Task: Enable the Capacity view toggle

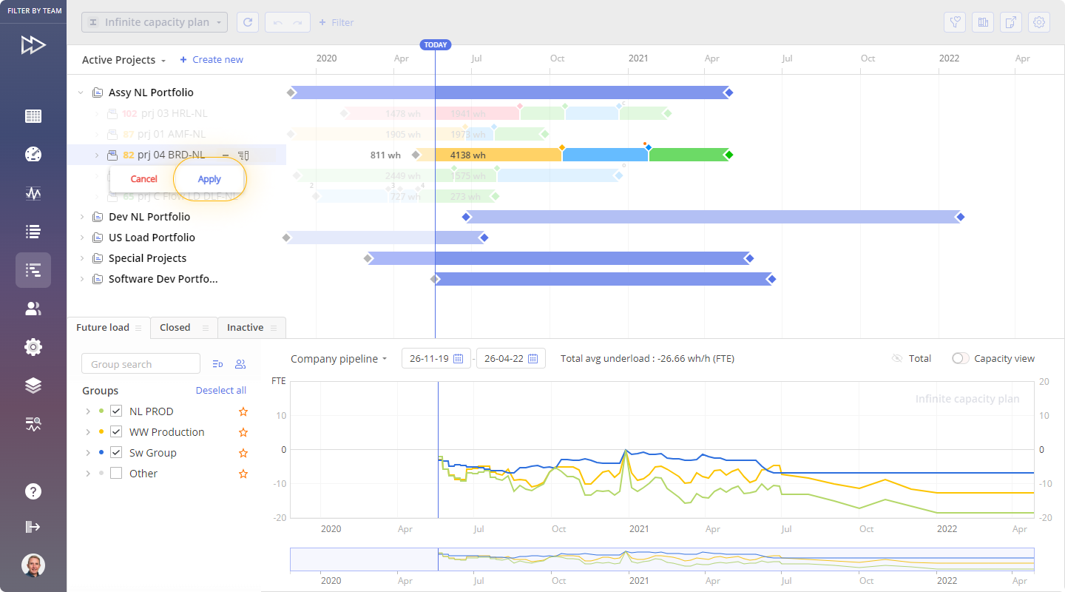Action: [x=960, y=358]
